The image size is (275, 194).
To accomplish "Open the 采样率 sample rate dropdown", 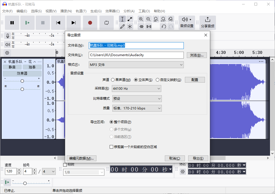I will [x=136, y=88].
